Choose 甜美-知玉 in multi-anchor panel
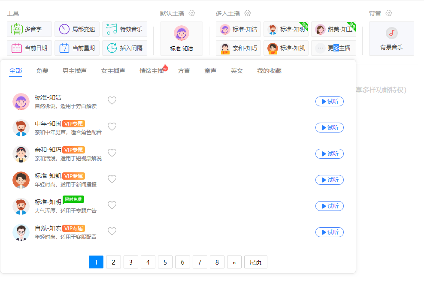The height and width of the screenshot is (295, 424). coord(334,29)
